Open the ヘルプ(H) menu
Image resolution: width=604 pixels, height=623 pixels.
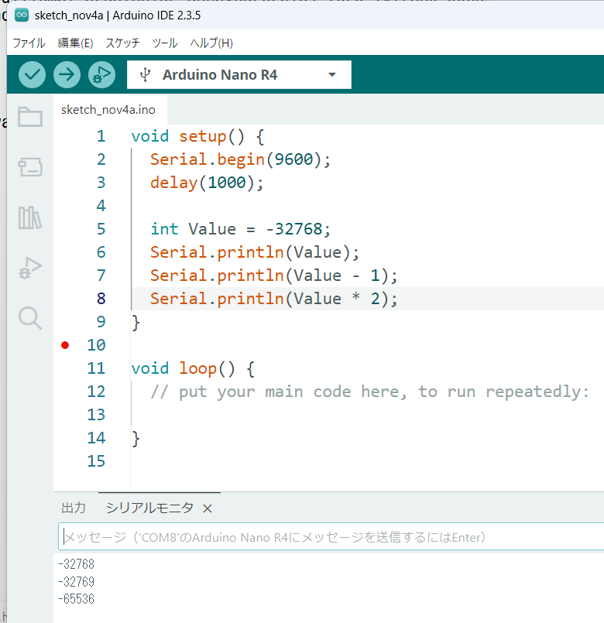[211, 43]
